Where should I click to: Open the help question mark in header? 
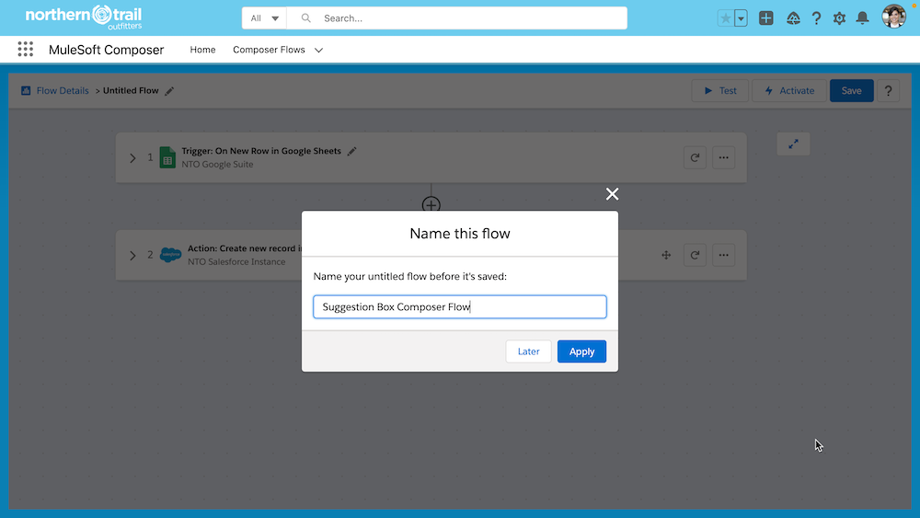(x=816, y=18)
